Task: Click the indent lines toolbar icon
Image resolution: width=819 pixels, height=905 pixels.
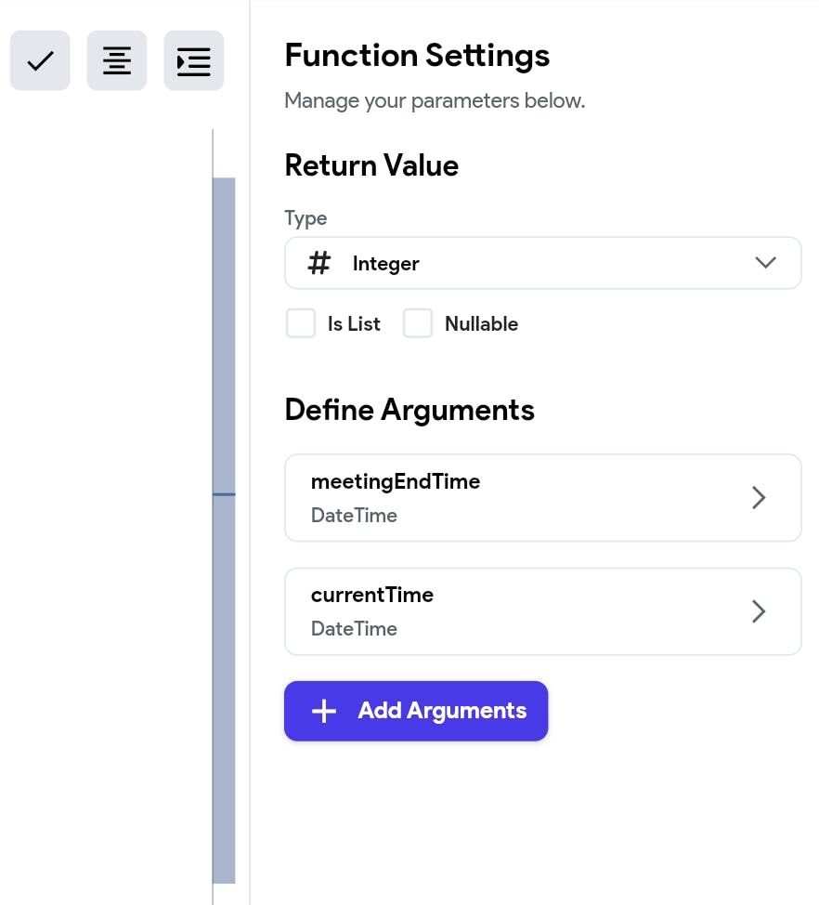Action: tap(193, 60)
